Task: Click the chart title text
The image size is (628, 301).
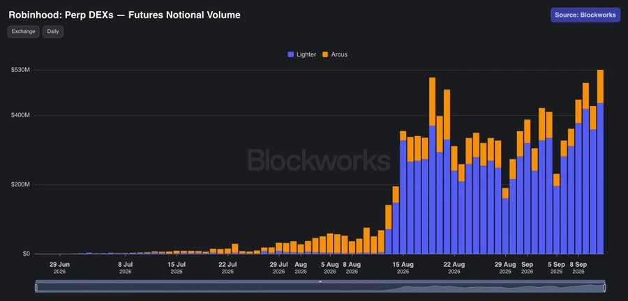Action: (125, 15)
